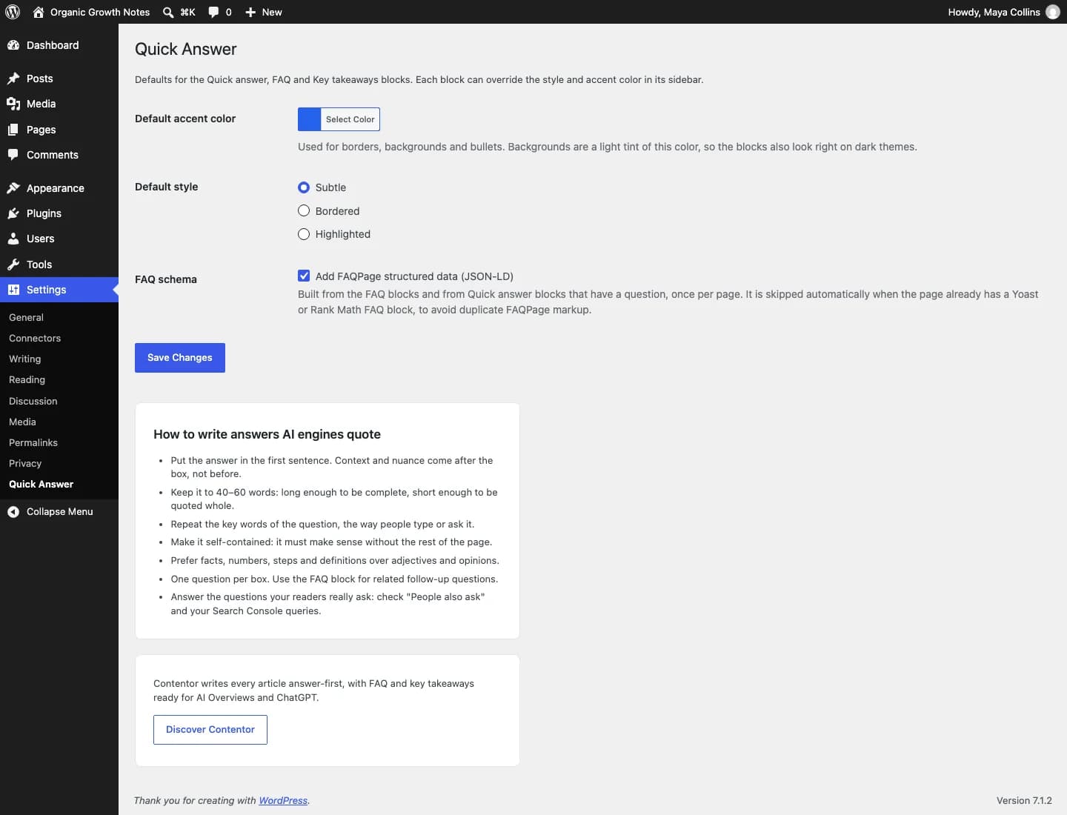Click the Save Changes button

(x=180, y=358)
